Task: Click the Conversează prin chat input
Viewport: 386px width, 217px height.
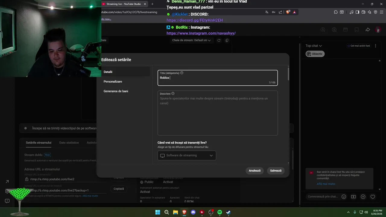Action: tap(323, 197)
